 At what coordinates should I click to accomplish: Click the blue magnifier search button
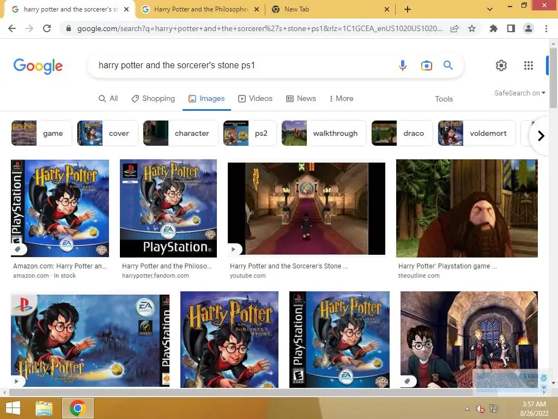click(448, 65)
